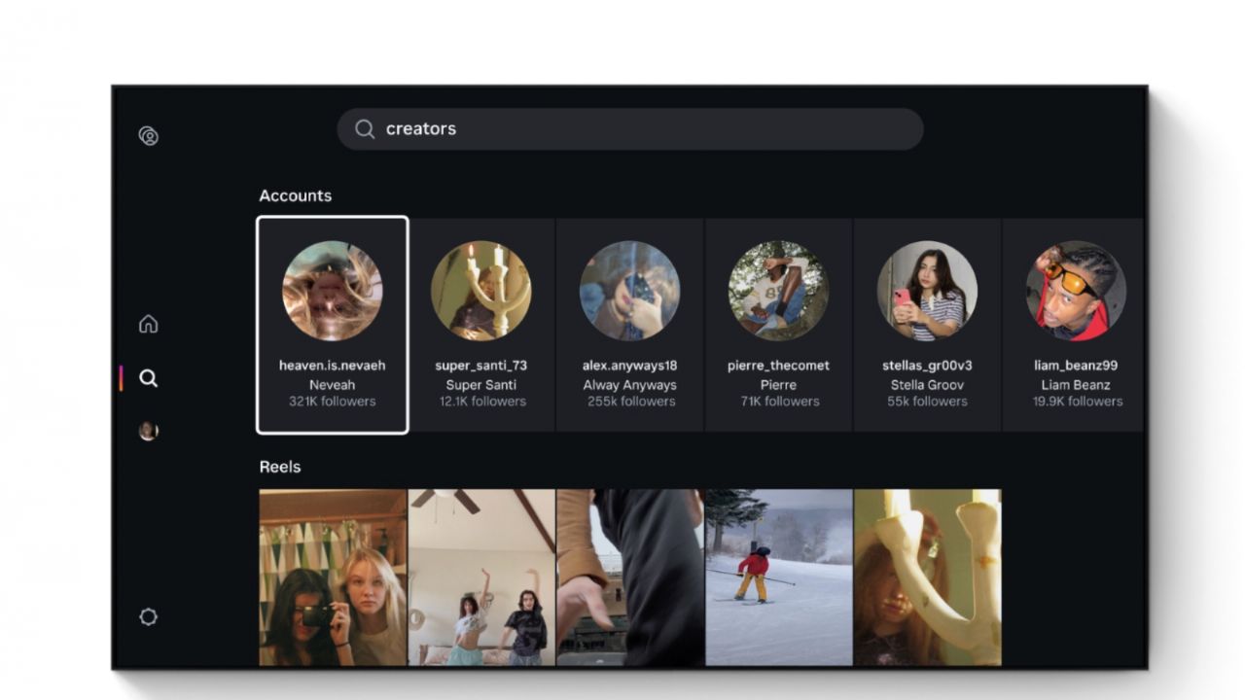Open alex.anyways18 profile picture
The width and height of the screenshot is (1245, 700).
click(630, 291)
